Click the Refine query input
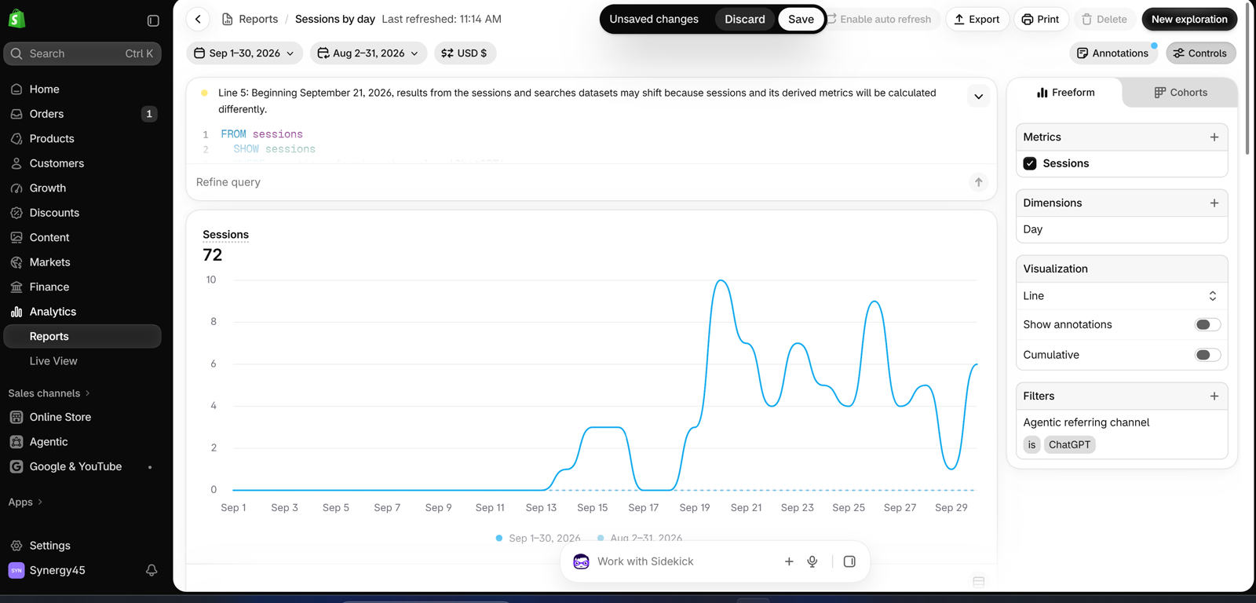This screenshot has width=1256, height=603. (578, 182)
